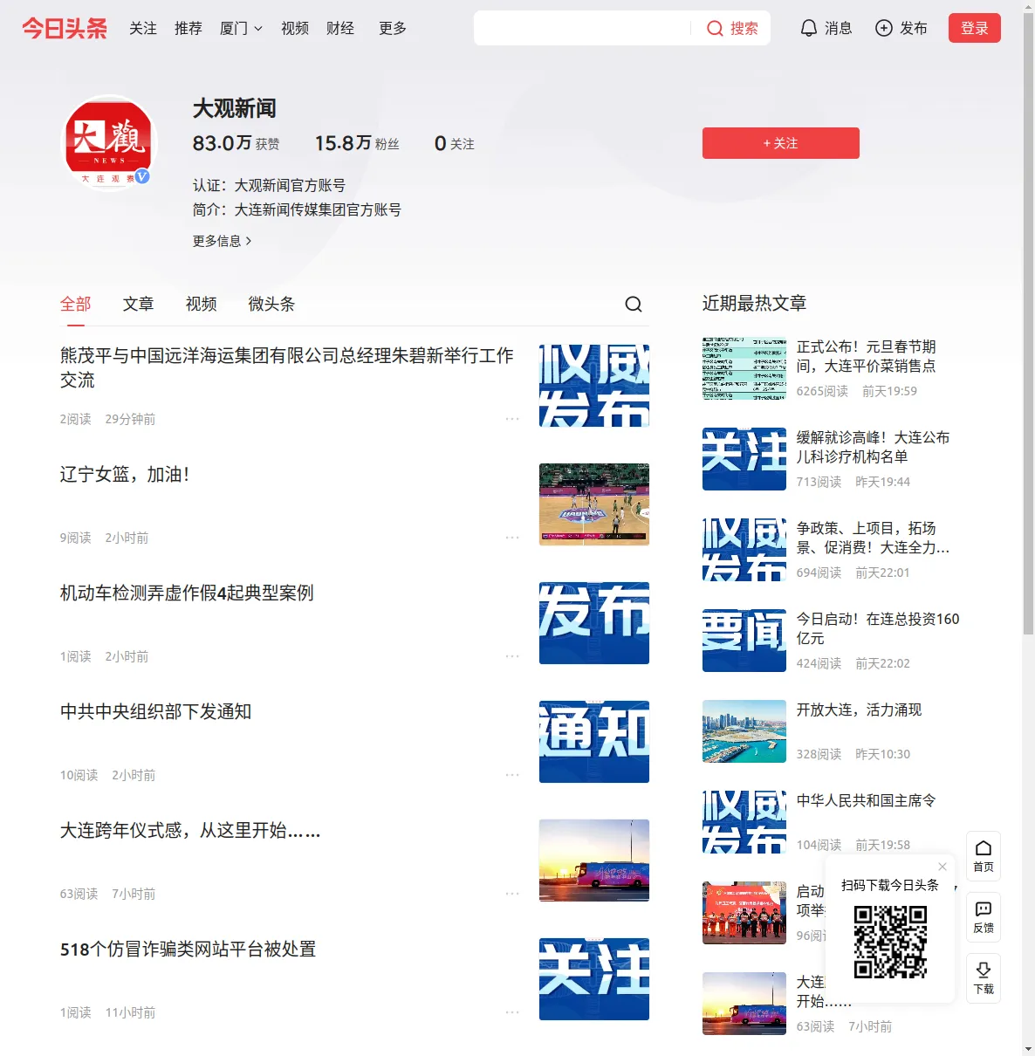Click the sunset bus thumbnail in main feed
Screen dimensions: 1035x1056
[594, 861]
